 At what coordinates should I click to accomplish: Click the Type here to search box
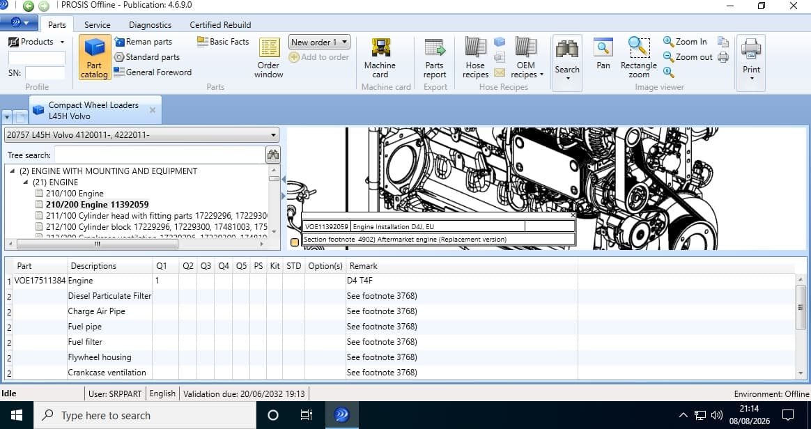[x=145, y=416]
